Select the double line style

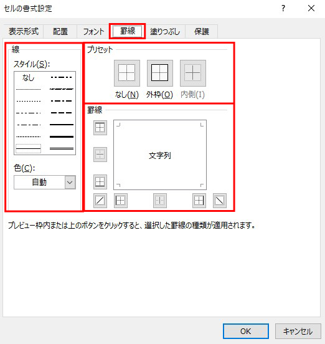point(62,148)
